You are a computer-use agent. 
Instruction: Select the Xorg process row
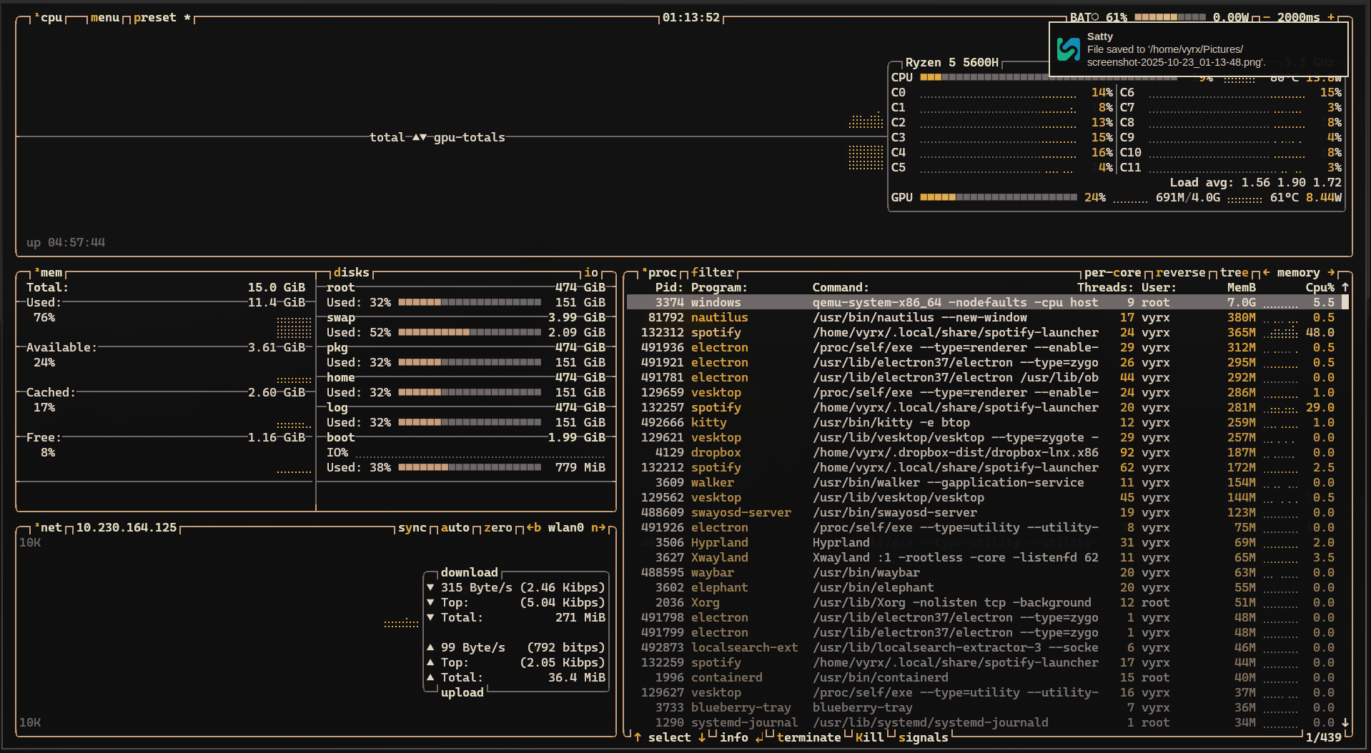[x=984, y=603]
